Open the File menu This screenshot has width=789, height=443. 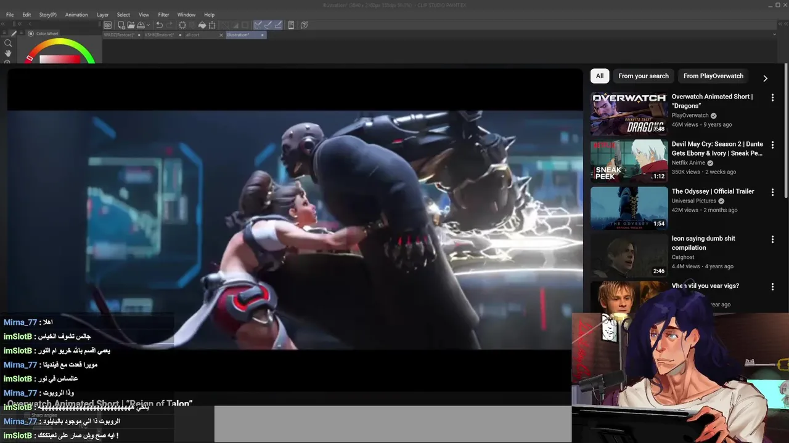point(10,15)
